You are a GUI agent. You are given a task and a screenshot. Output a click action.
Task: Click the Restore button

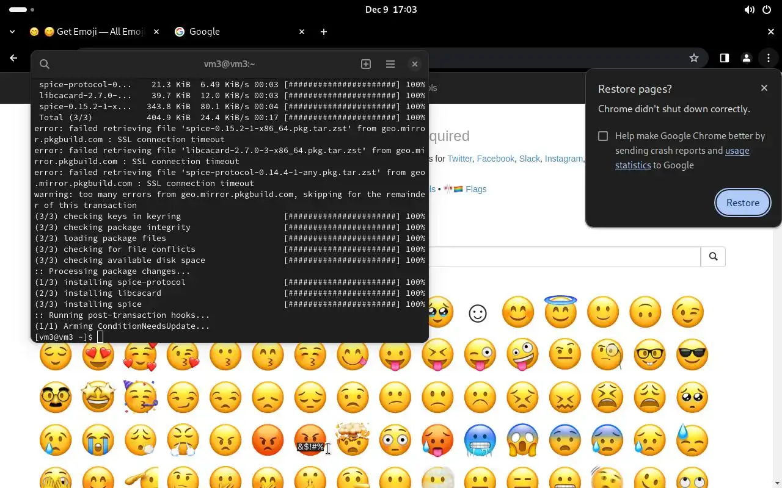click(743, 203)
